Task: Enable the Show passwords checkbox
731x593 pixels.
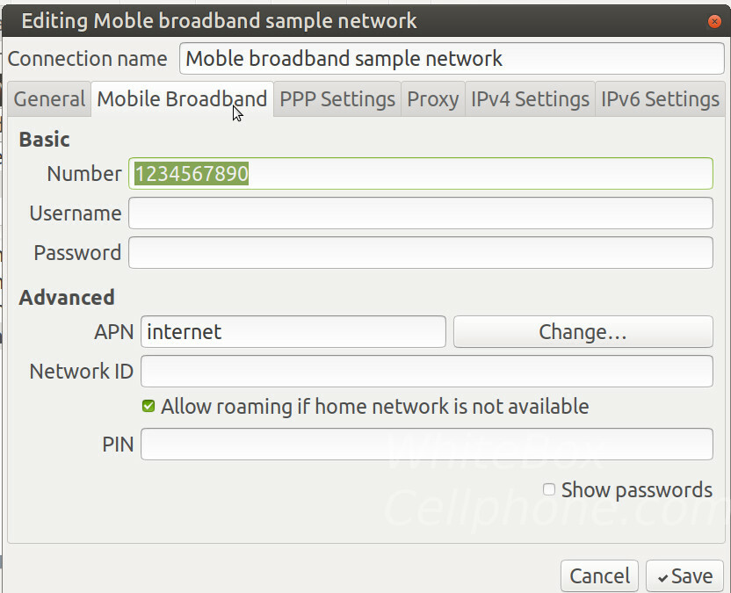Action: 549,489
